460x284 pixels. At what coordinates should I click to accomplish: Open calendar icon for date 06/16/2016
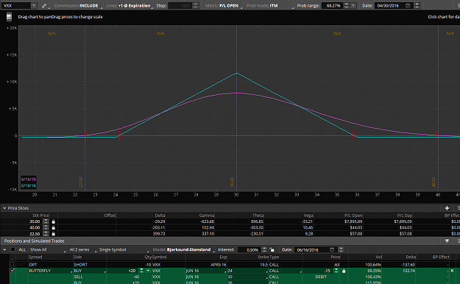click(x=332, y=249)
